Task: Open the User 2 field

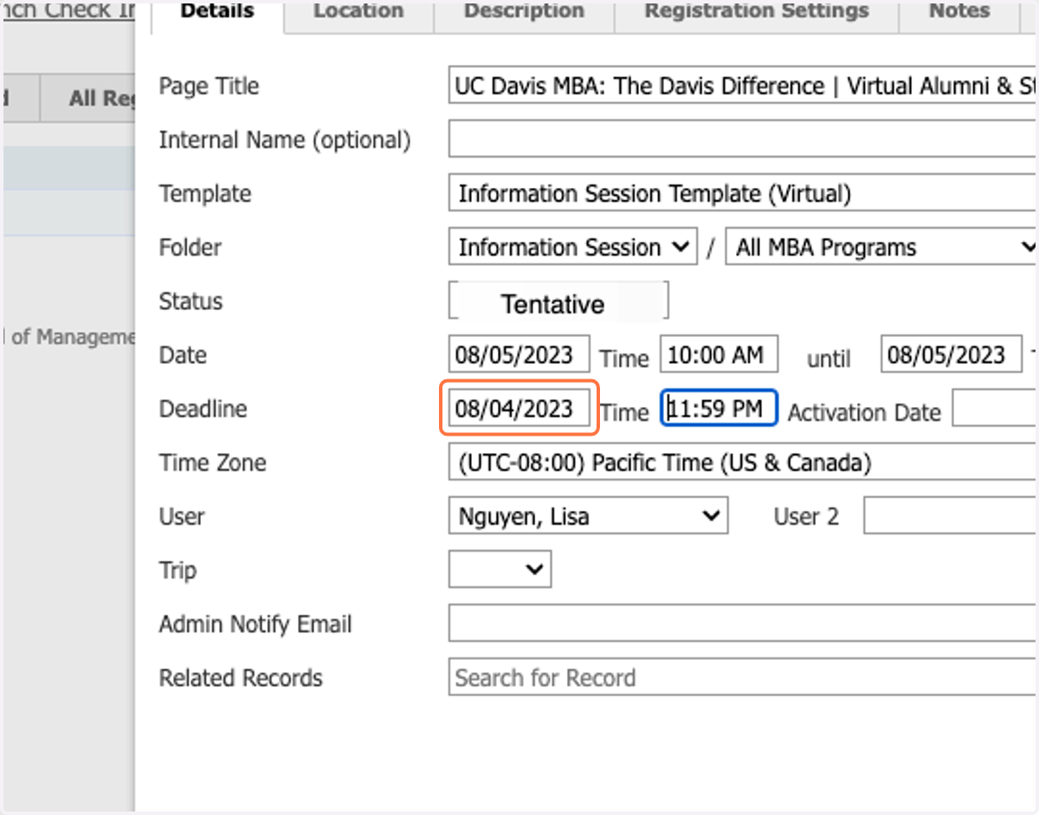Action: 951,516
